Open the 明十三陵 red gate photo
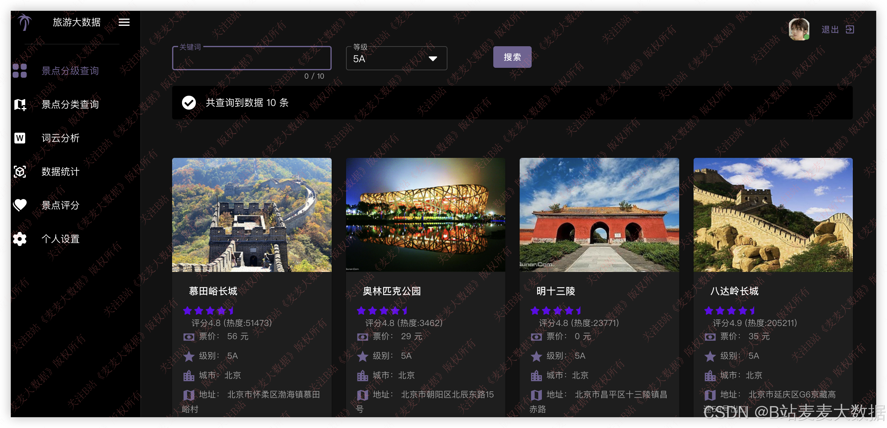Viewport: 887px width, 428px height. point(599,215)
